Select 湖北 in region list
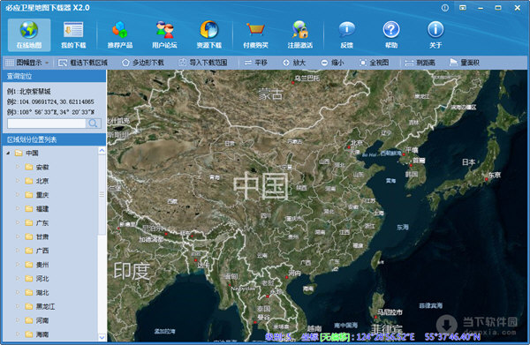 coord(42,293)
